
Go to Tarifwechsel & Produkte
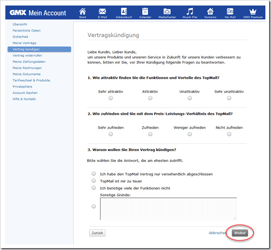point(31,80)
